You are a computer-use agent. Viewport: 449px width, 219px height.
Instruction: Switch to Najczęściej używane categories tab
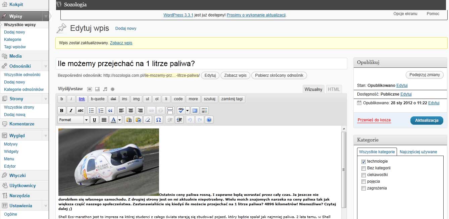click(418, 152)
